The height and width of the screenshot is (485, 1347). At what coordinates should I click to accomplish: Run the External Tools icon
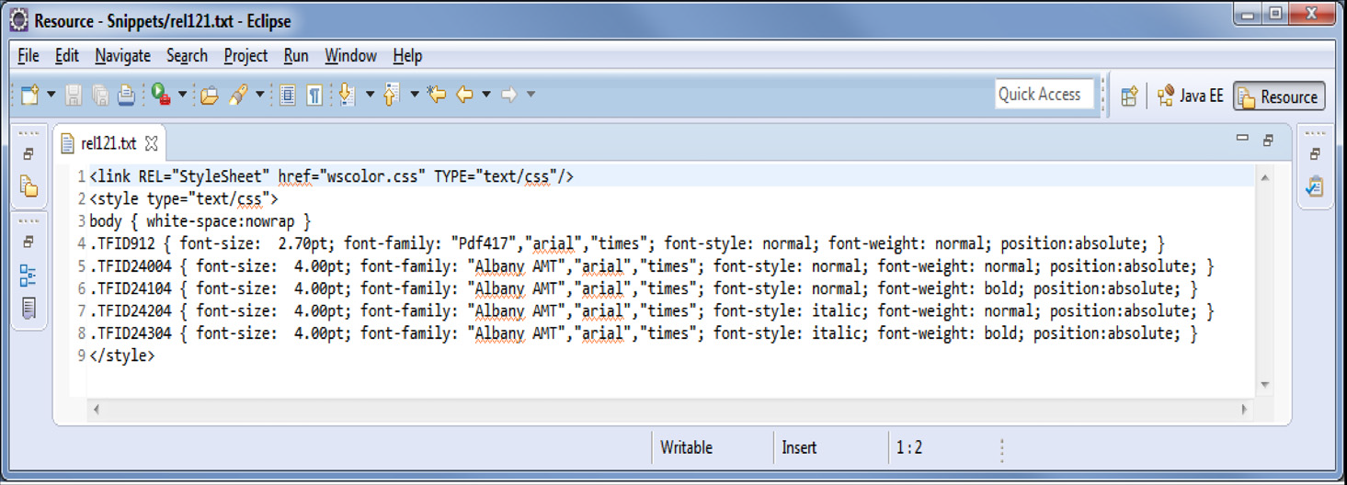(x=162, y=95)
